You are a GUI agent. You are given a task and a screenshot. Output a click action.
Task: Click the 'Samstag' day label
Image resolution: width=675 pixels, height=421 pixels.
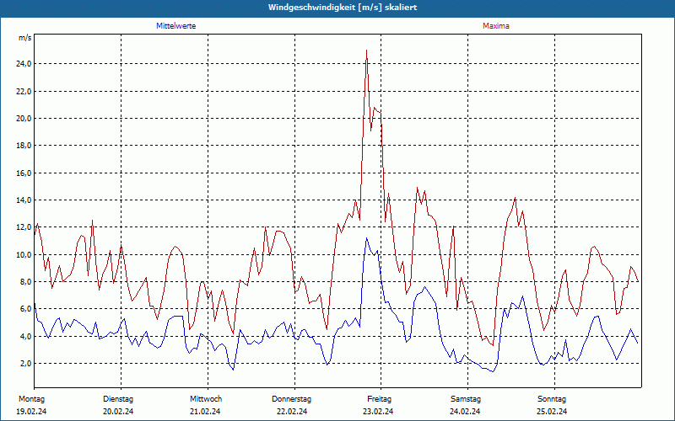(x=466, y=399)
